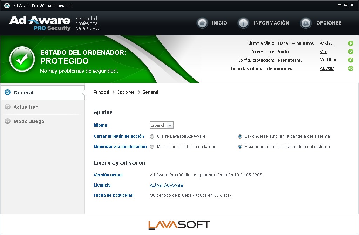359x235 pixels.
Task: Click the Fecha de caducidad label
Action: click(113, 195)
